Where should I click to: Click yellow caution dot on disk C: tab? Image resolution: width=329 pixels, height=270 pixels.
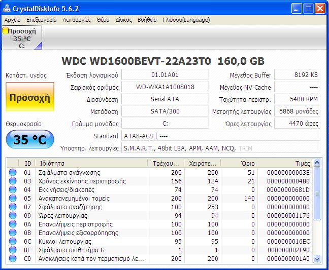(5, 30)
